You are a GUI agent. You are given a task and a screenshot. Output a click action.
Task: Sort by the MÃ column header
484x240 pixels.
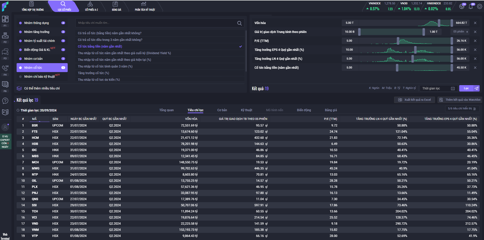pyautogui.click(x=34, y=119)
